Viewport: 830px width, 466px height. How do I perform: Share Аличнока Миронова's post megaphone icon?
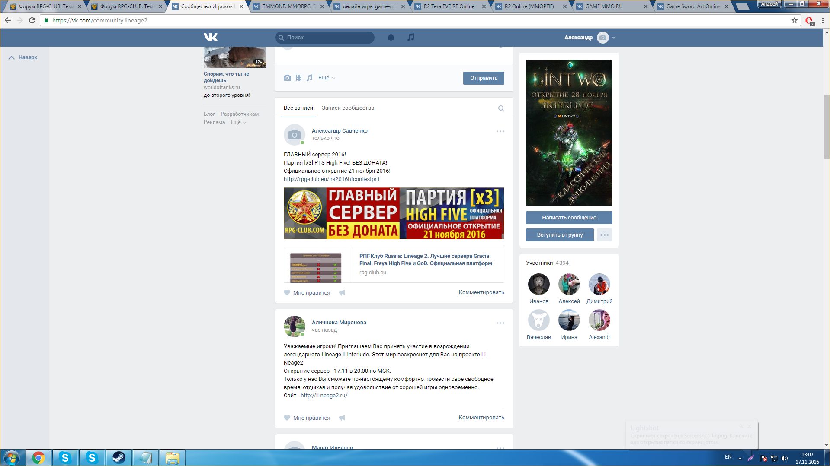coord(342,418)
